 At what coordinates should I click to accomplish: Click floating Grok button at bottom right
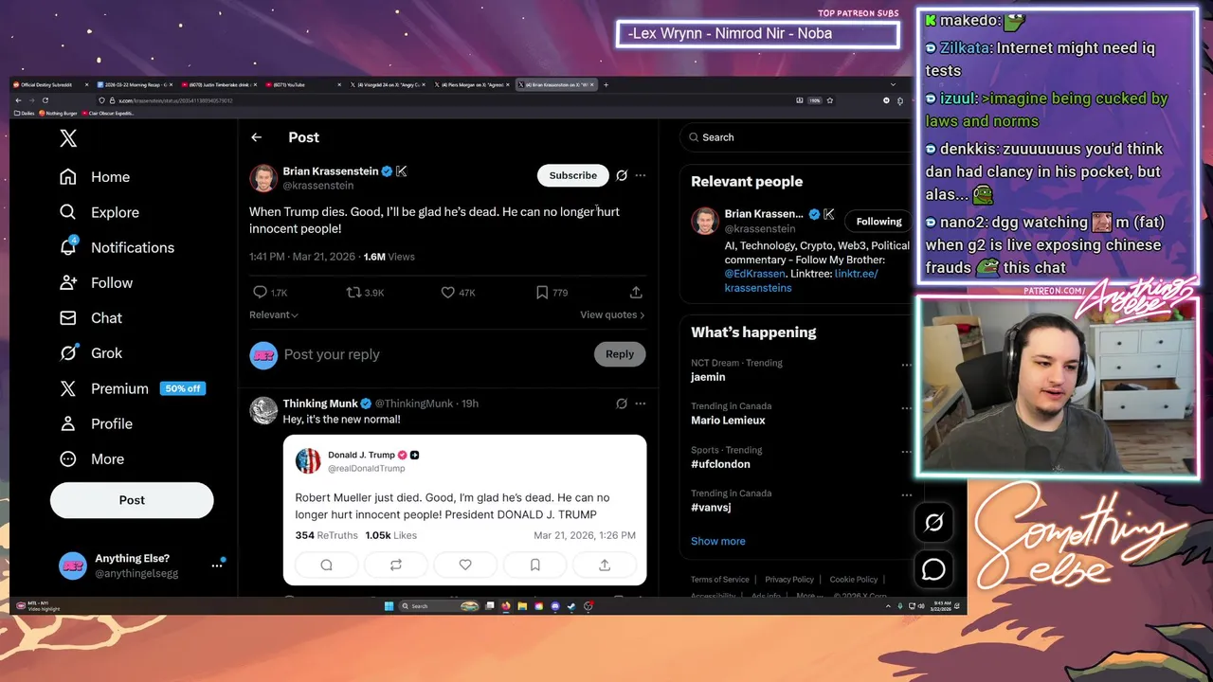pyautogui.click(x=933, y=523)
